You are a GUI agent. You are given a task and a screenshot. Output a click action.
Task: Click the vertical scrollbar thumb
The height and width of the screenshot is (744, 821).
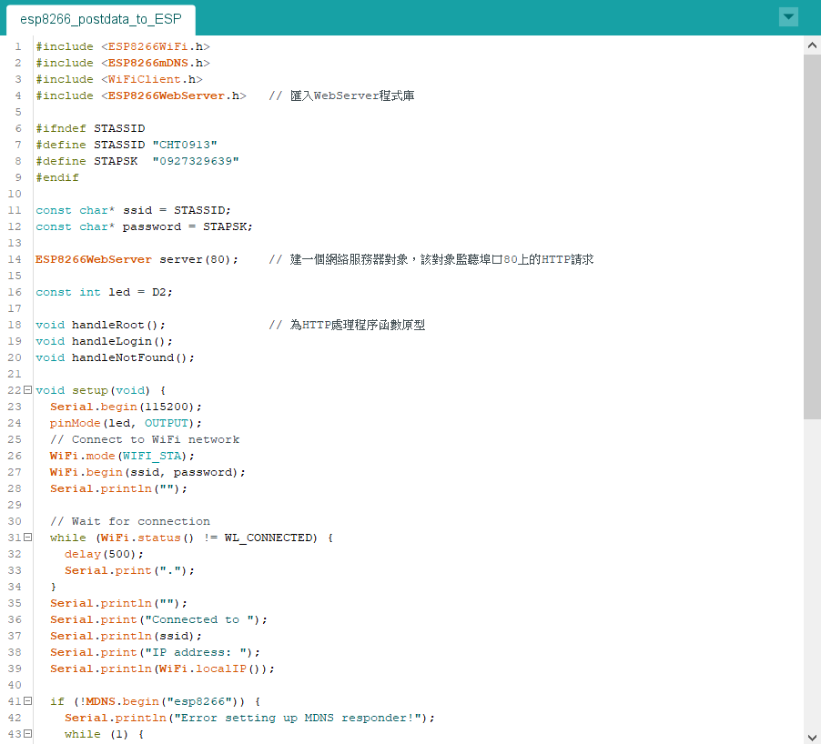(812, 236)
